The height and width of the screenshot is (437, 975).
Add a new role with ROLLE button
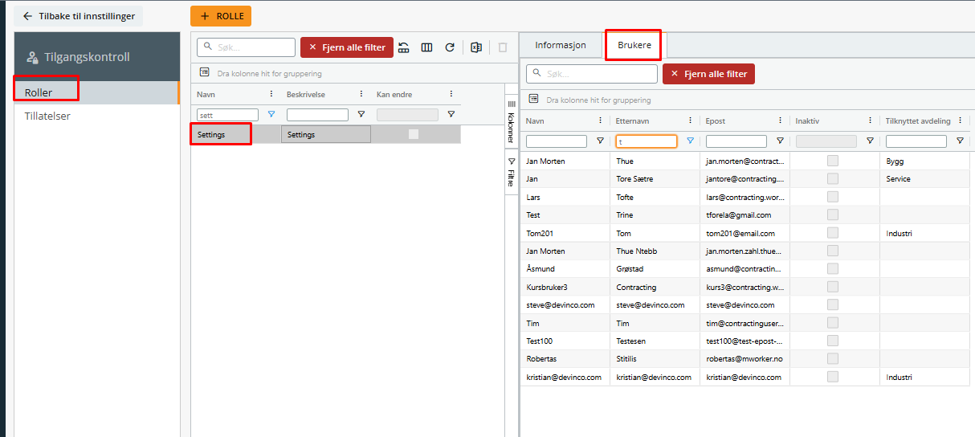(x=221, y=16)
